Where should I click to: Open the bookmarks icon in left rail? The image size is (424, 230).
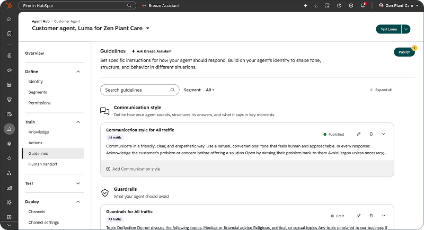[9, 34]
